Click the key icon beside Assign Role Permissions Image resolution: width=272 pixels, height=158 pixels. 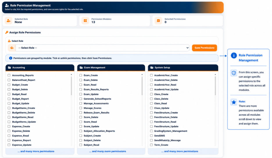coord(7,33)
